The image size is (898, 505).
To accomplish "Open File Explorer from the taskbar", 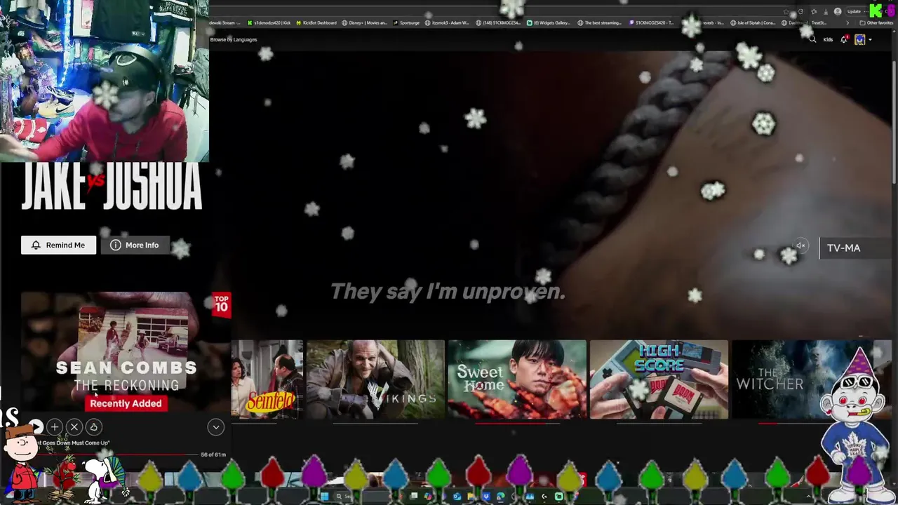I will (471, 497).
